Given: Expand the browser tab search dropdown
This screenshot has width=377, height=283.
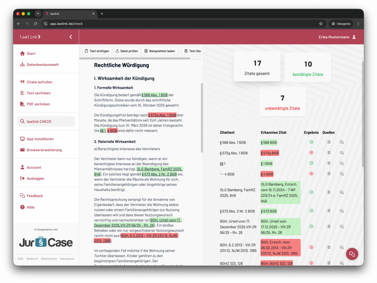Looking at the screenshot, I should tap(38, 14).
